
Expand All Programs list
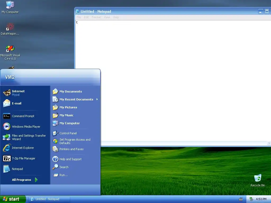pyautogui.click(x=25, y=180)
